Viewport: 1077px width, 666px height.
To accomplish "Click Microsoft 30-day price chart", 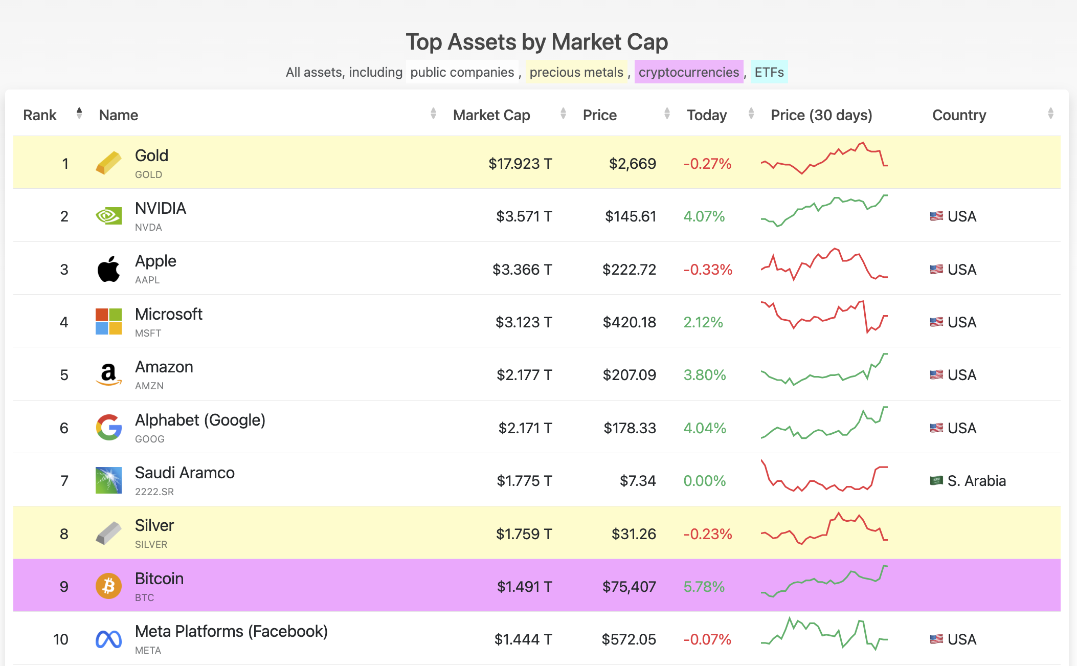I will [x=824, y=317].
